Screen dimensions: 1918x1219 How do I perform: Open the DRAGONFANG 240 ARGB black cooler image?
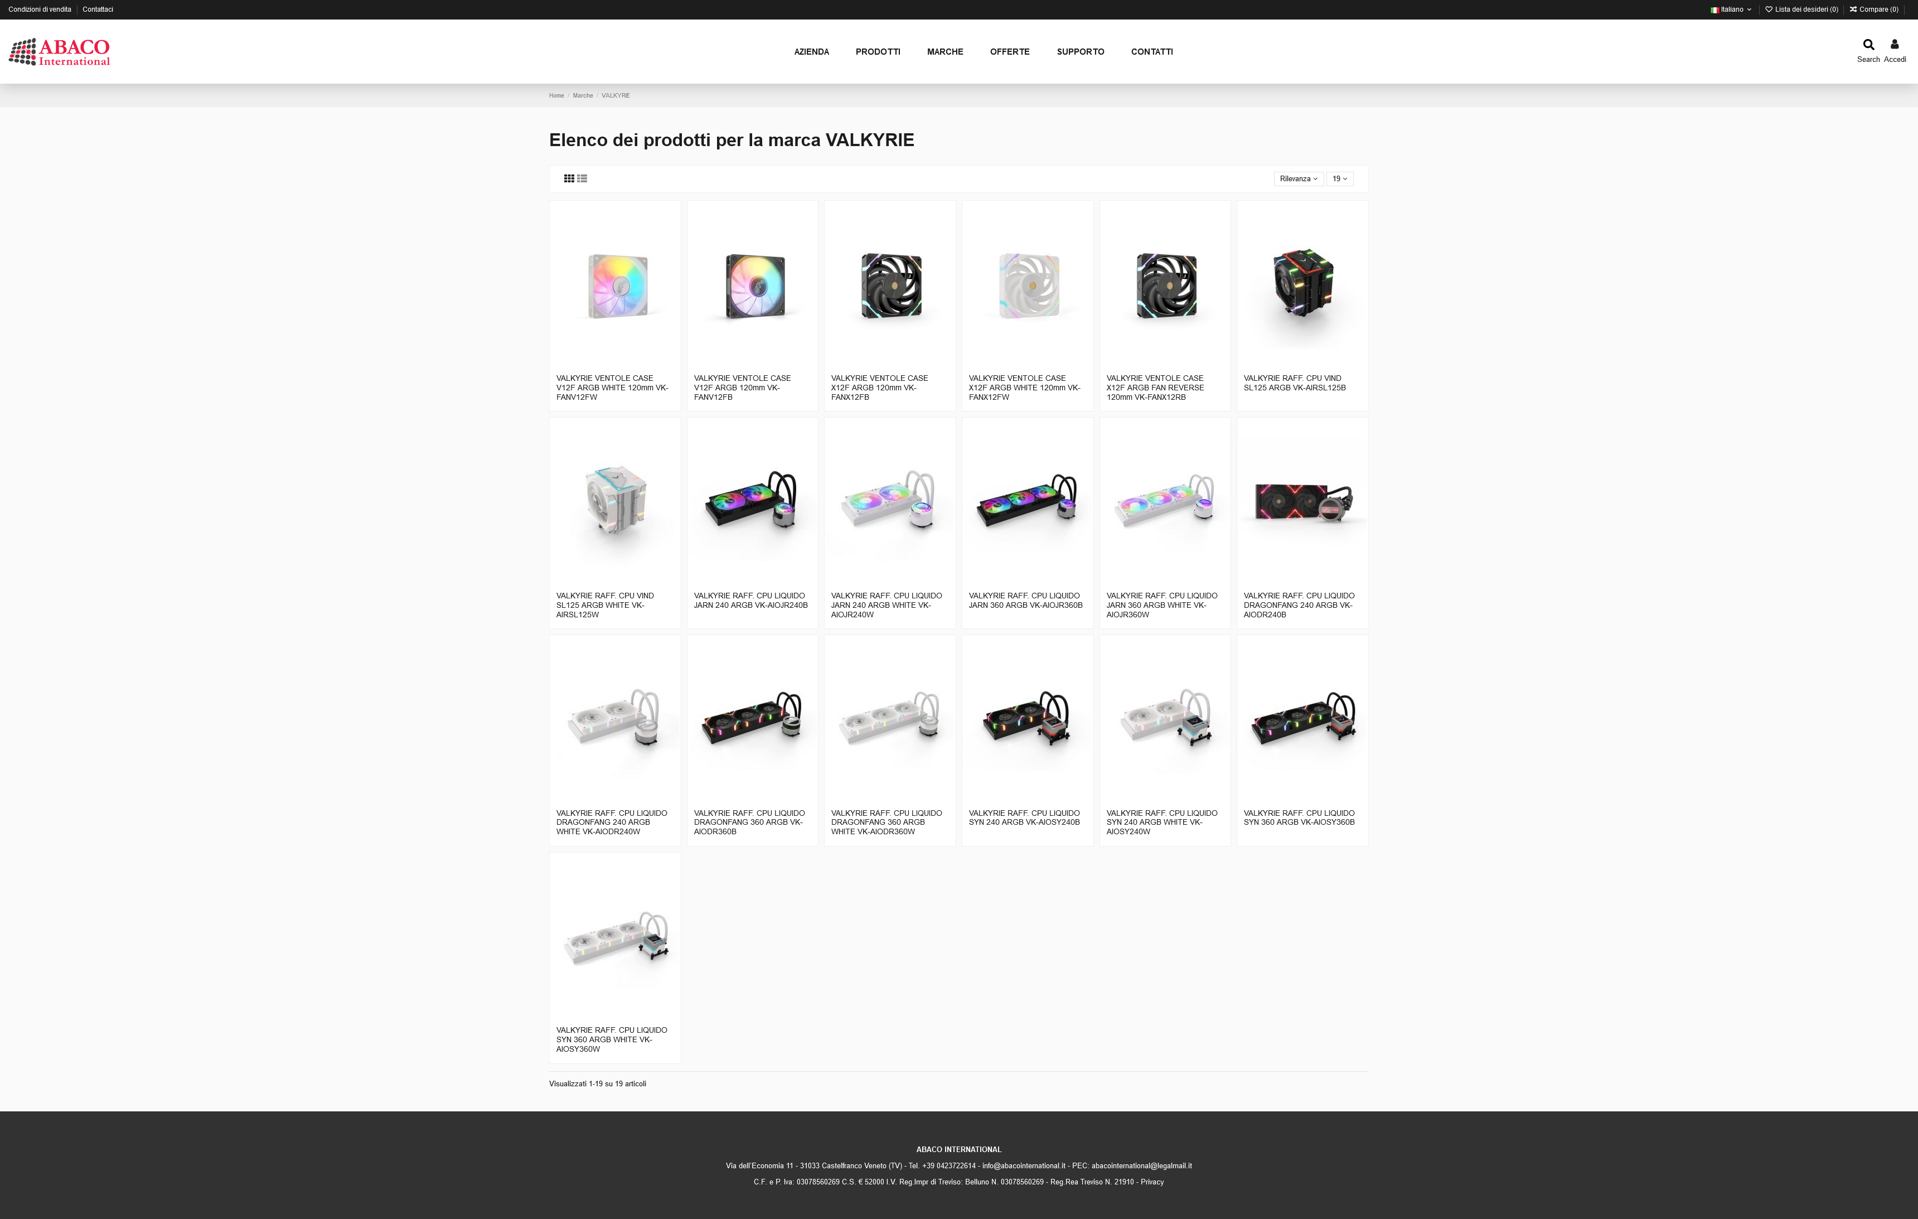[1302, 504]
